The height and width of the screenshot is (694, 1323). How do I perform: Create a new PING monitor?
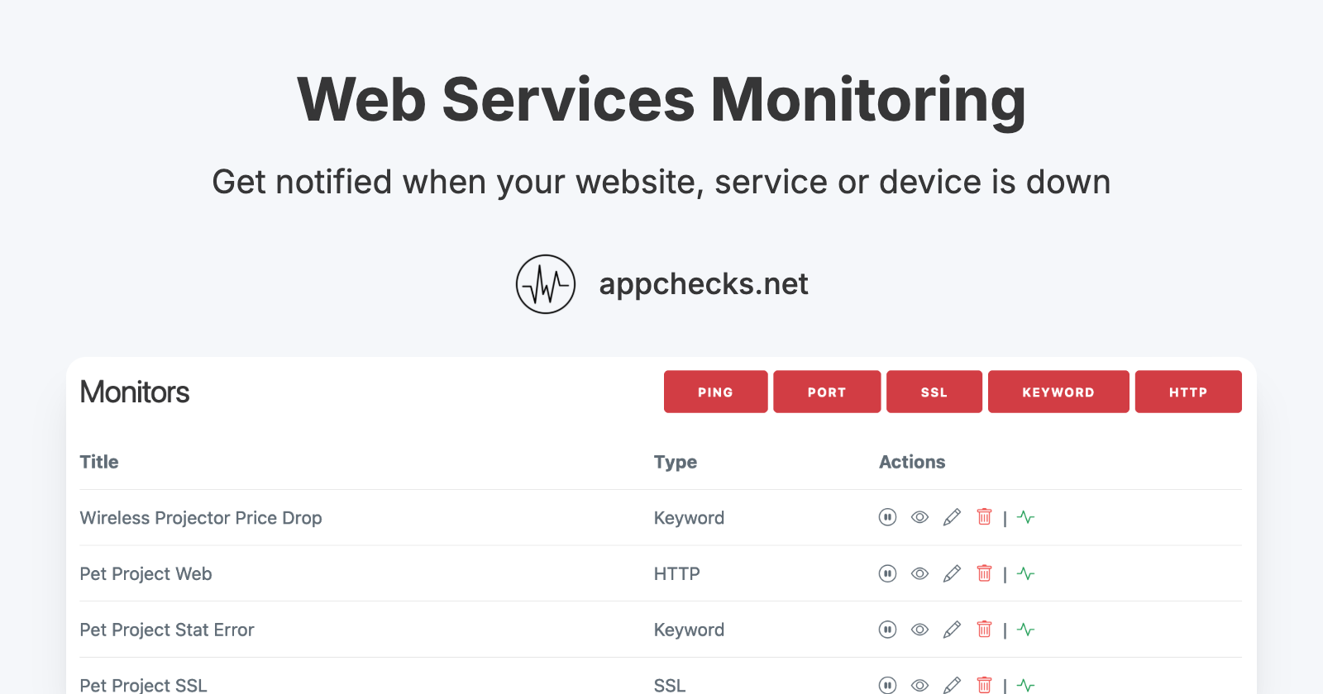714,391
